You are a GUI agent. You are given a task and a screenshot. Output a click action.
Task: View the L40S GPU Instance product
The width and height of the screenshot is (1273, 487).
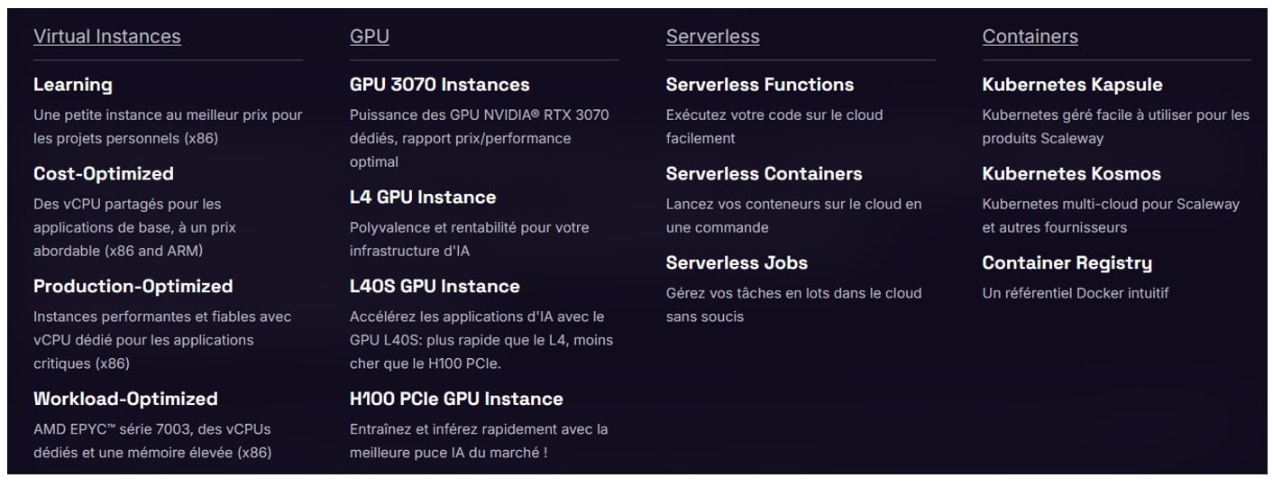pyautogui.click(x=435, y=287)
